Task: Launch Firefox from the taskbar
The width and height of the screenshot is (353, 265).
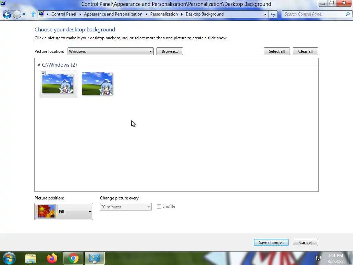Action: coord(52,258)
